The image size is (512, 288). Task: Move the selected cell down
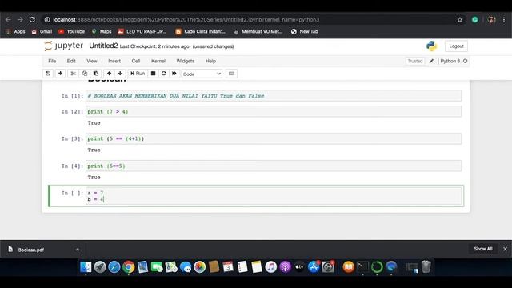(x=120, y=74)
